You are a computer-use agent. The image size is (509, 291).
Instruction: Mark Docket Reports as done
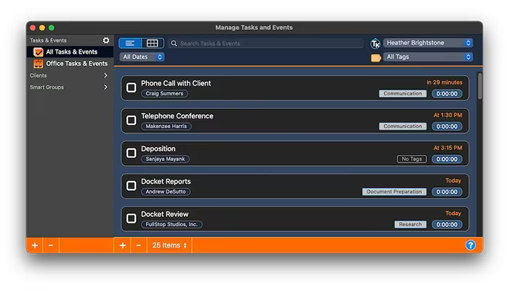131,186
